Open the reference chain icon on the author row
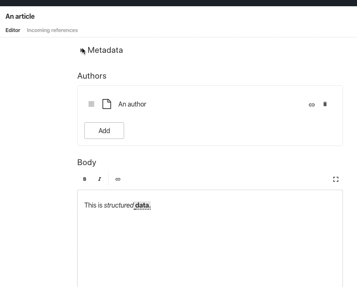This screenshot has height=287, width=357. [312, 104]
